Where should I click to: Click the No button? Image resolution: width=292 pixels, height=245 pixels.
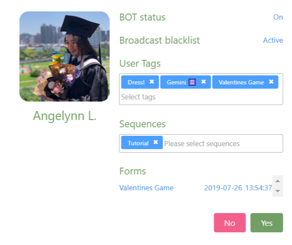(x=230, y=223)
